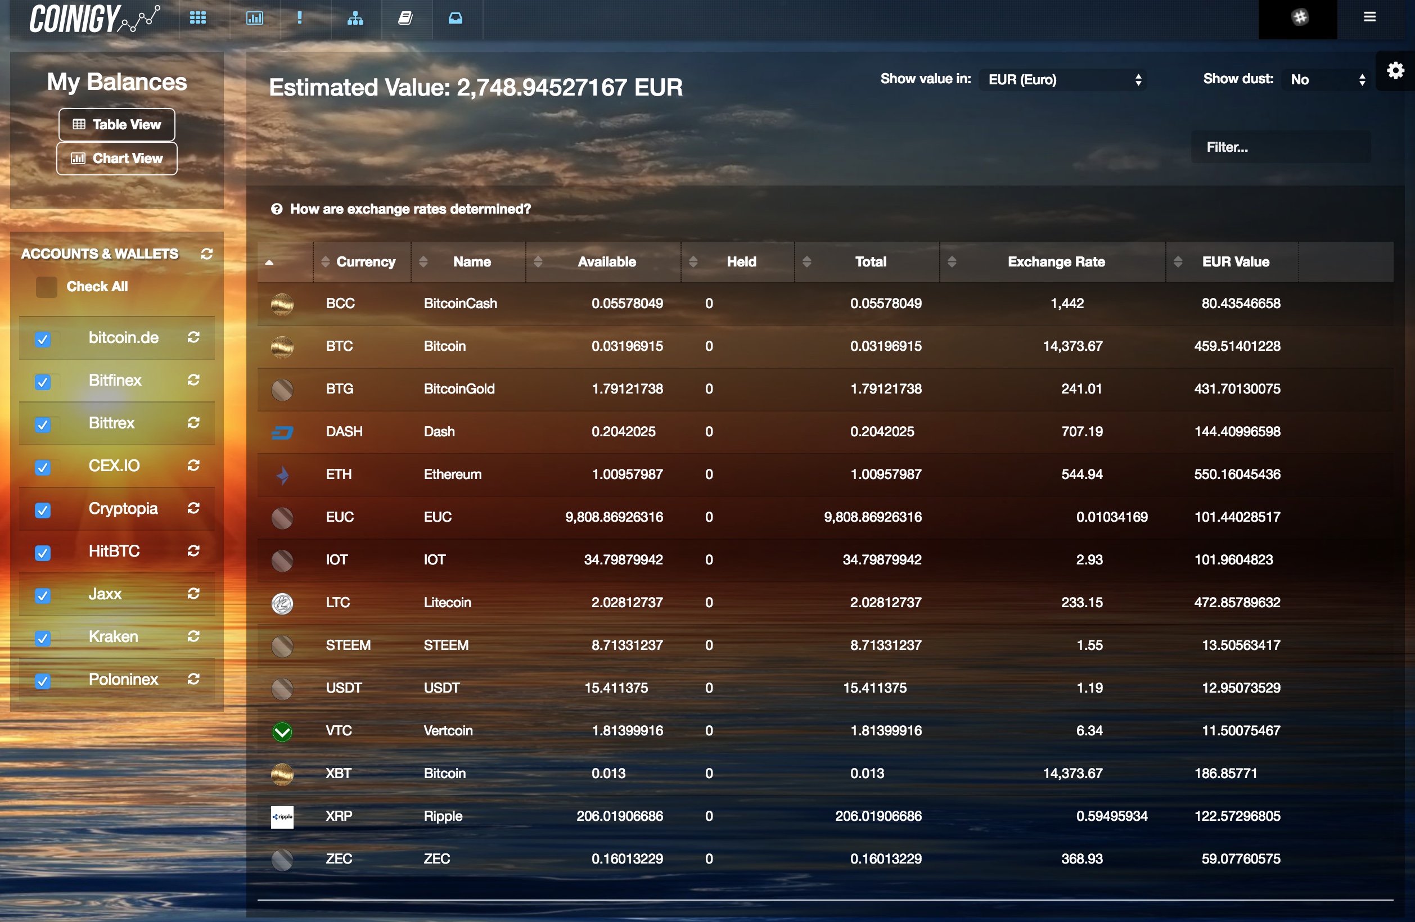Switch to Chart View

116,159
